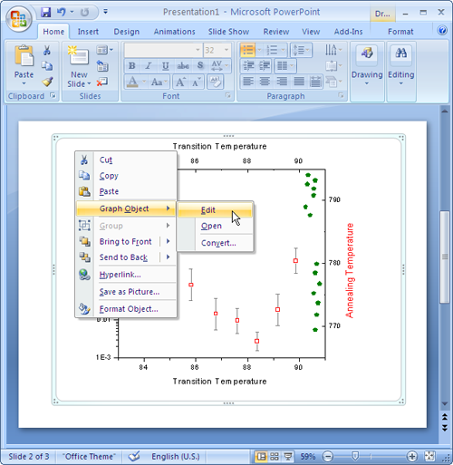Customize Quick Access Toolbar arrow
The width and height of the screenshot is (453, 465).
pos(105,12)
